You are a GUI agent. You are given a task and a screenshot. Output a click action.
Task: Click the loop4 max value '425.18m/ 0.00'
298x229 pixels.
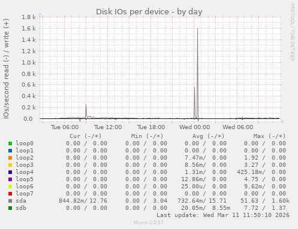pyautogui.click(x=261, y=172)
